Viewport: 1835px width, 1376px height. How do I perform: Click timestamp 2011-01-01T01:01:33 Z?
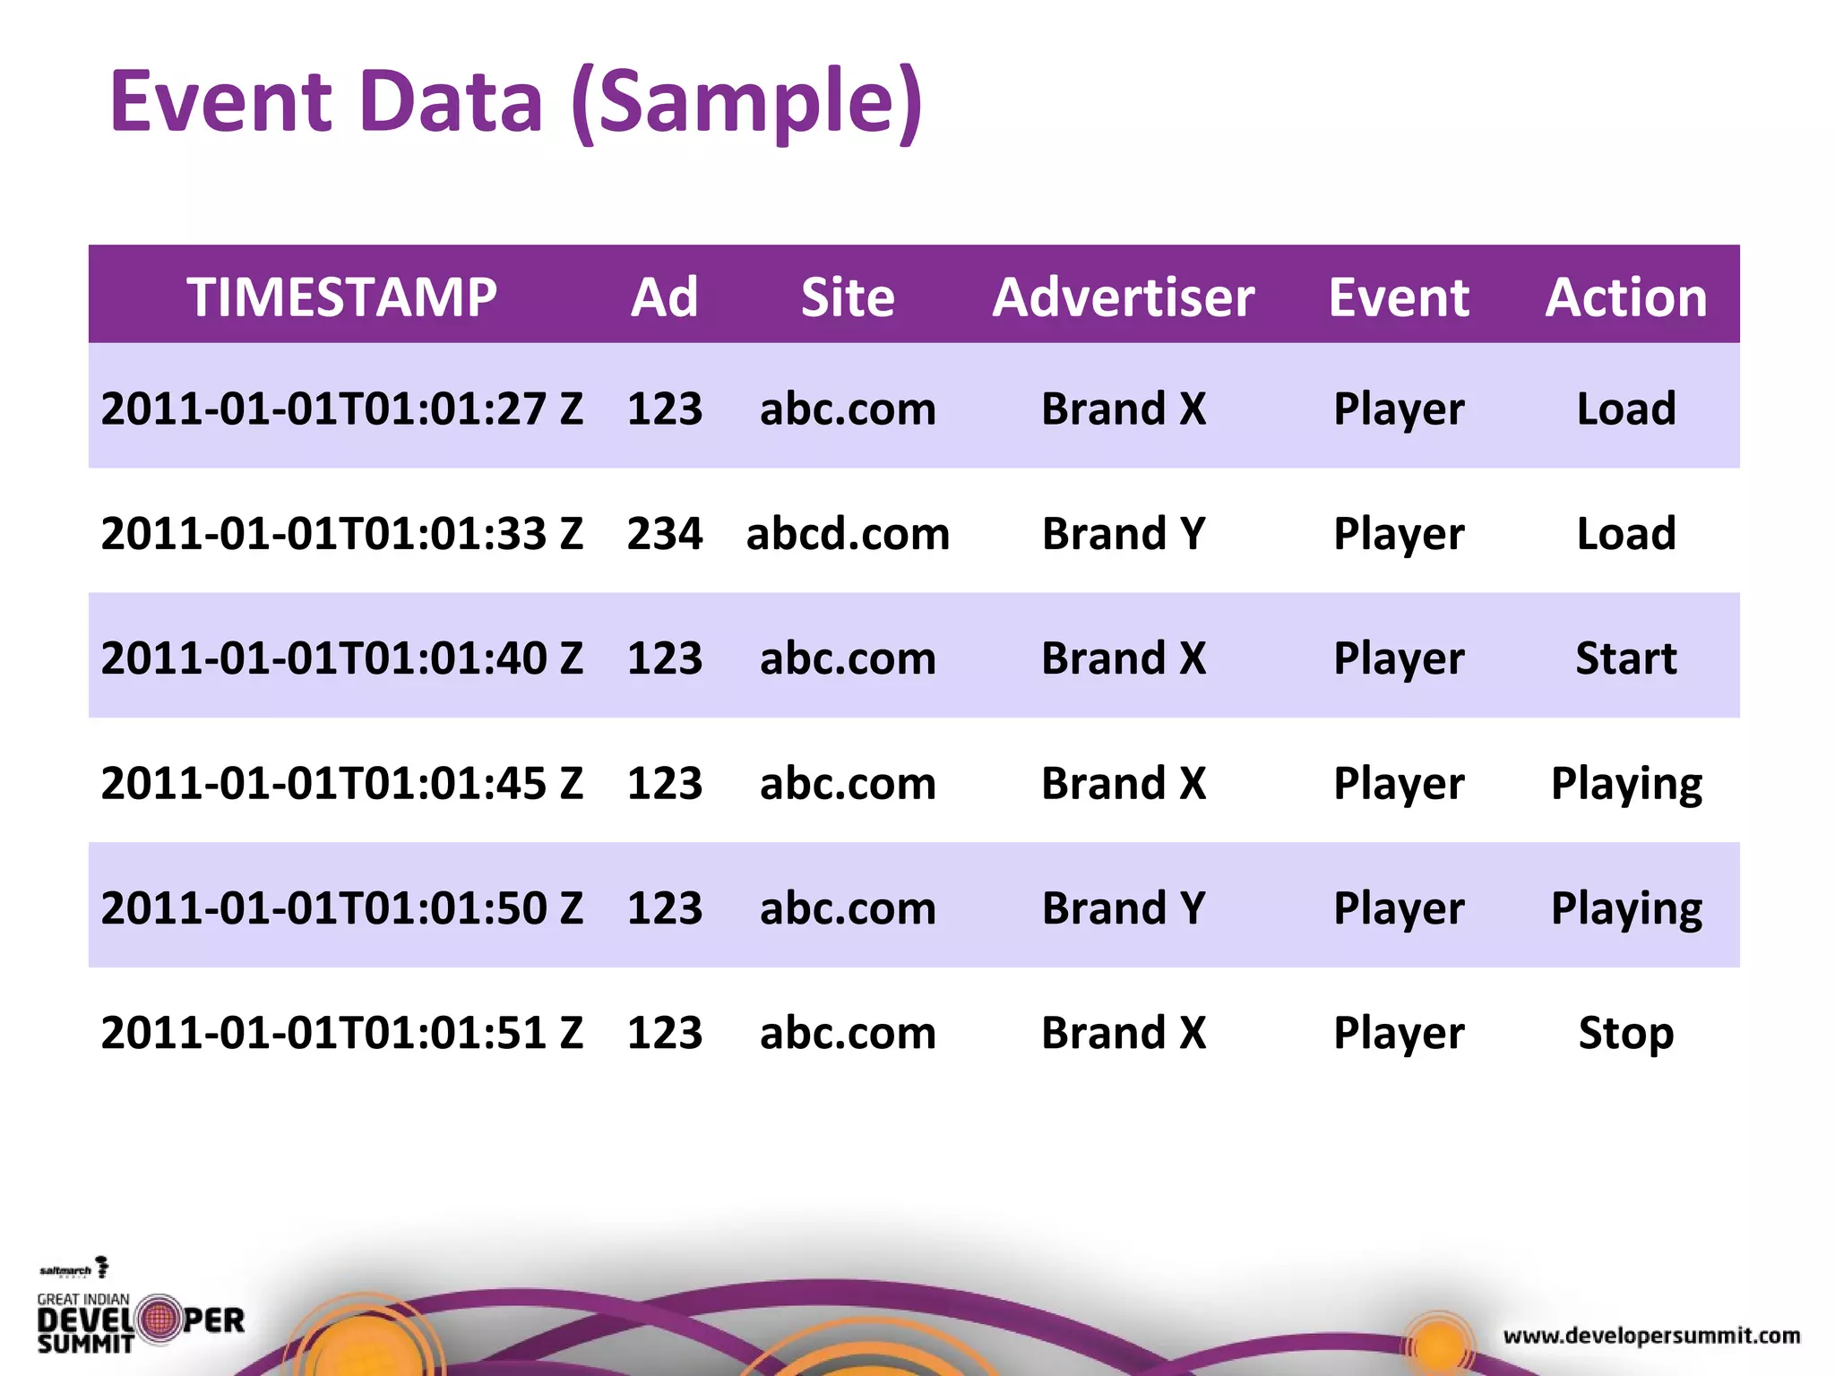(341, 533)
